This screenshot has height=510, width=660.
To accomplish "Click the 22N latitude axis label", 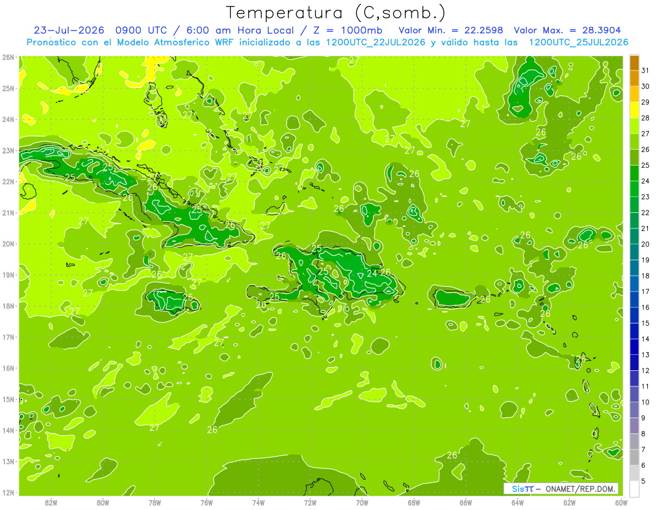I will [8, 182].
